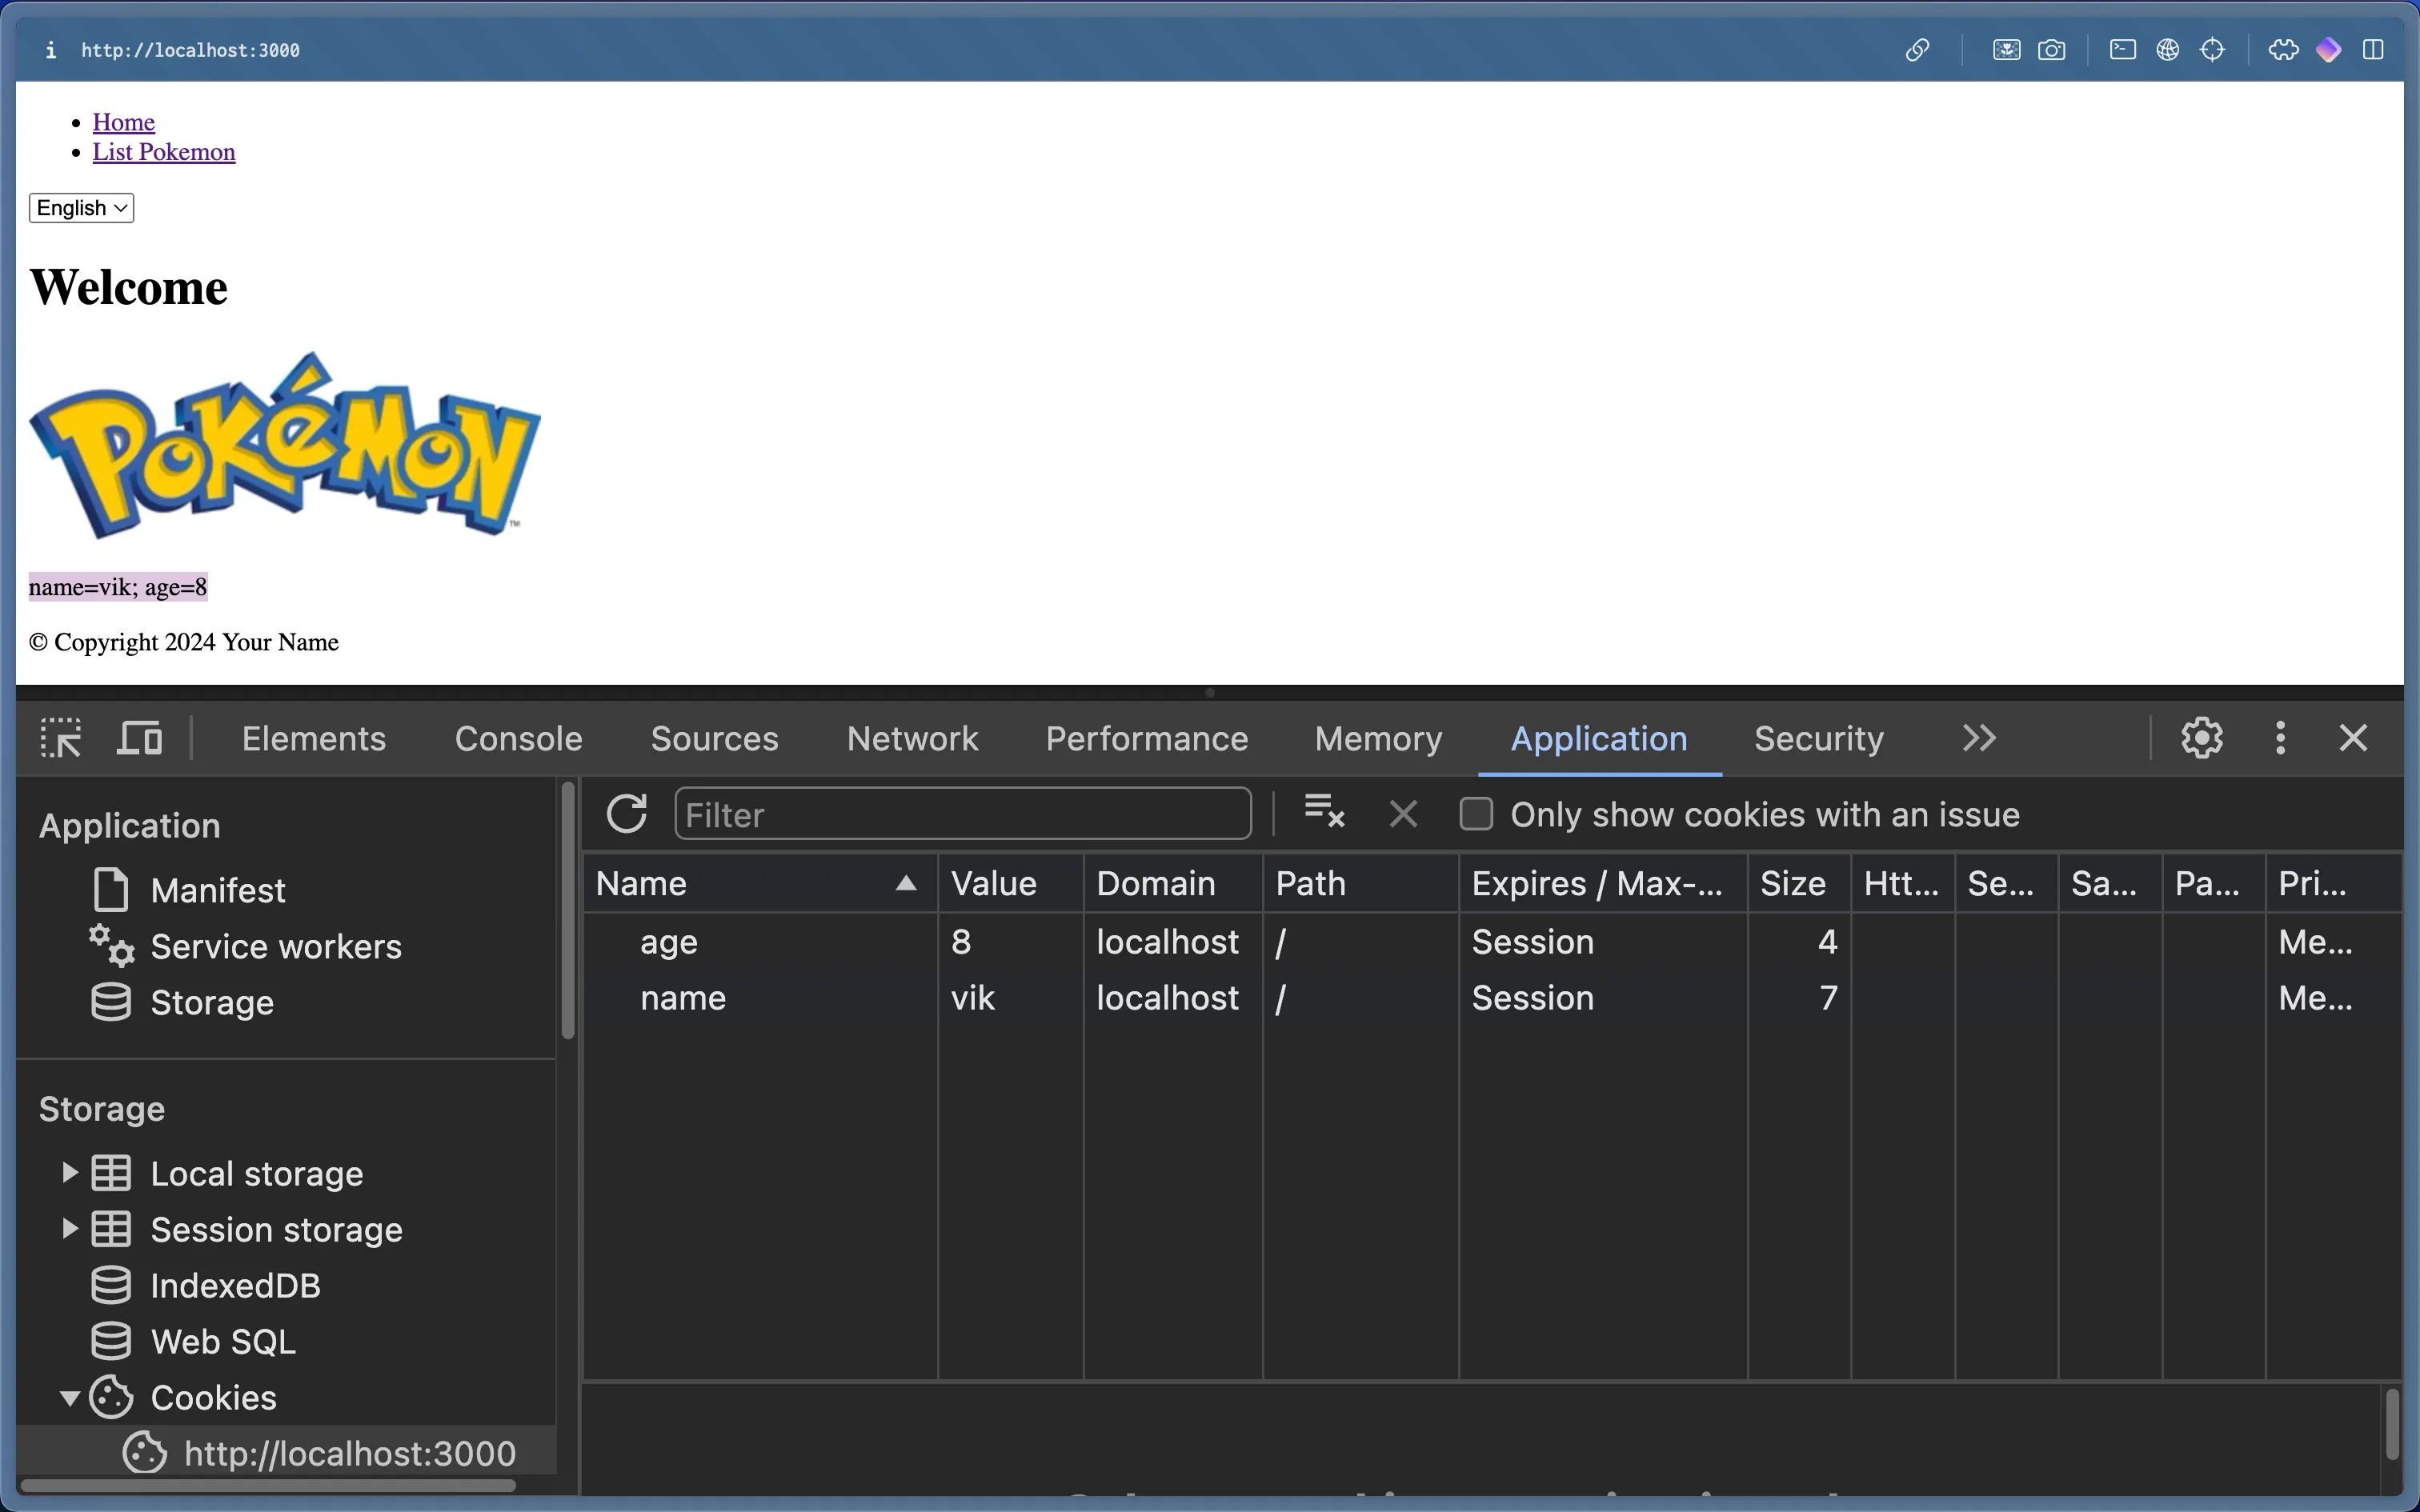Click the flower picture icon in the toolbar
Viewport: 2420px width, 1512px height.
click(2006, 50)
